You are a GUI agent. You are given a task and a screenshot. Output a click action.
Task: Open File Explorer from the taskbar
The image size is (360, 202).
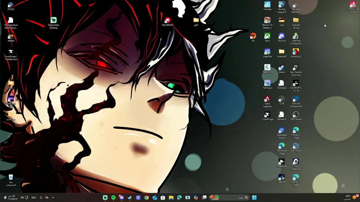(171, 198)
